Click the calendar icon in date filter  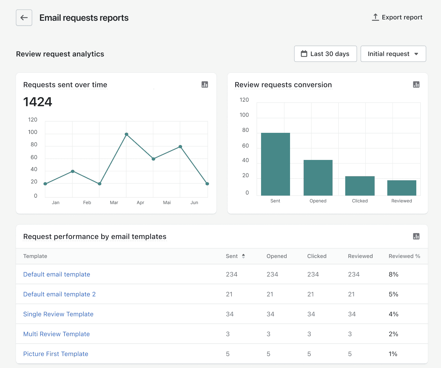(304, 54)
